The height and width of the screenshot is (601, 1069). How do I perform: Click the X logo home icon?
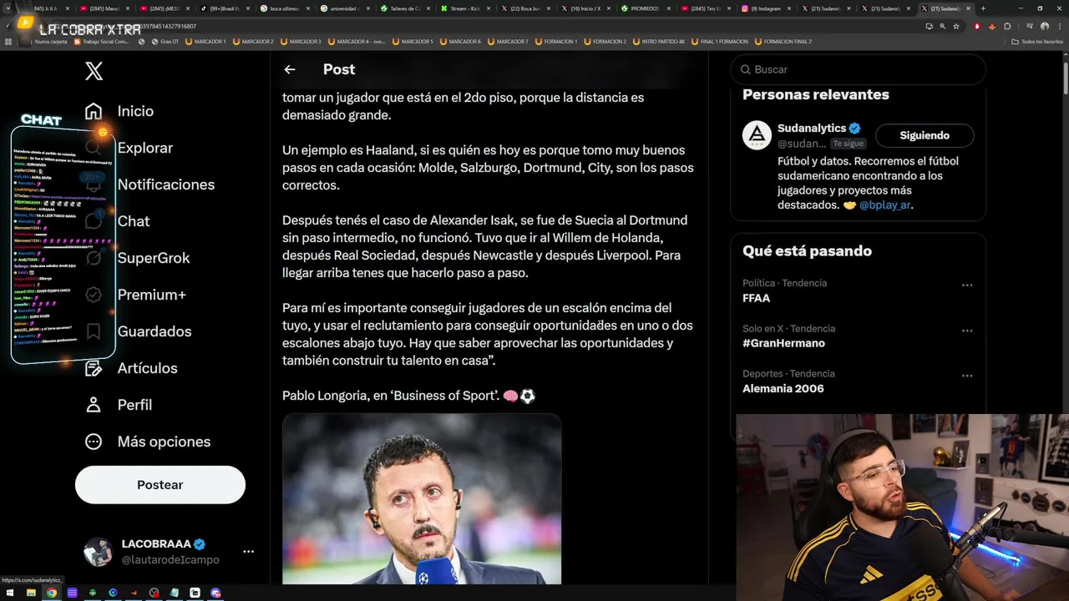(94, 71)
